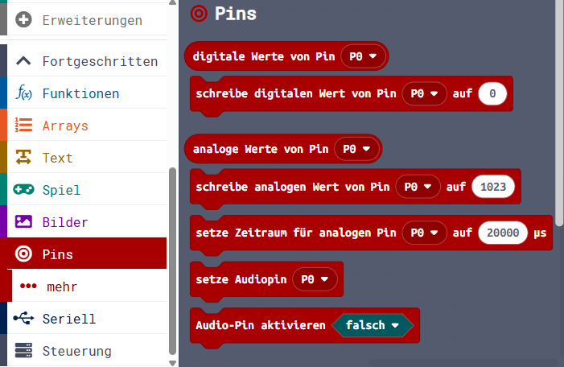Click the Bilder picture icon

point(23,222)
